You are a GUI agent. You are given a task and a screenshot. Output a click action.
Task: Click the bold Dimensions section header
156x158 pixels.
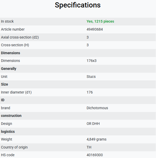[x=11, y=53]
